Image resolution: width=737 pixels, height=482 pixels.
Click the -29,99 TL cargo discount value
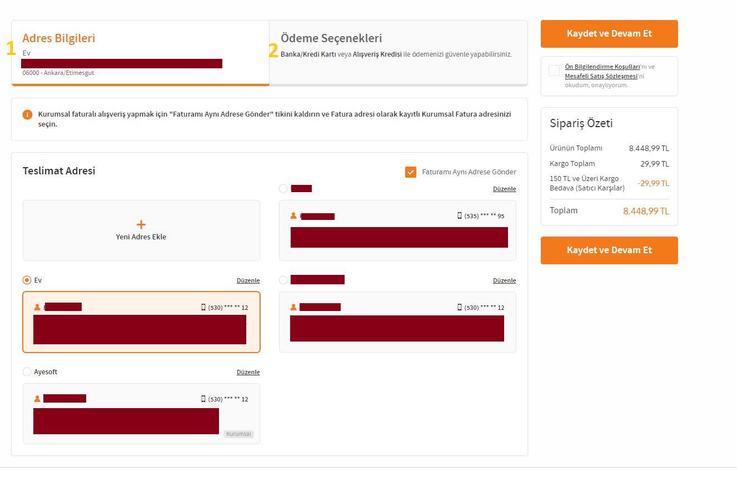[x=654, y=183]
